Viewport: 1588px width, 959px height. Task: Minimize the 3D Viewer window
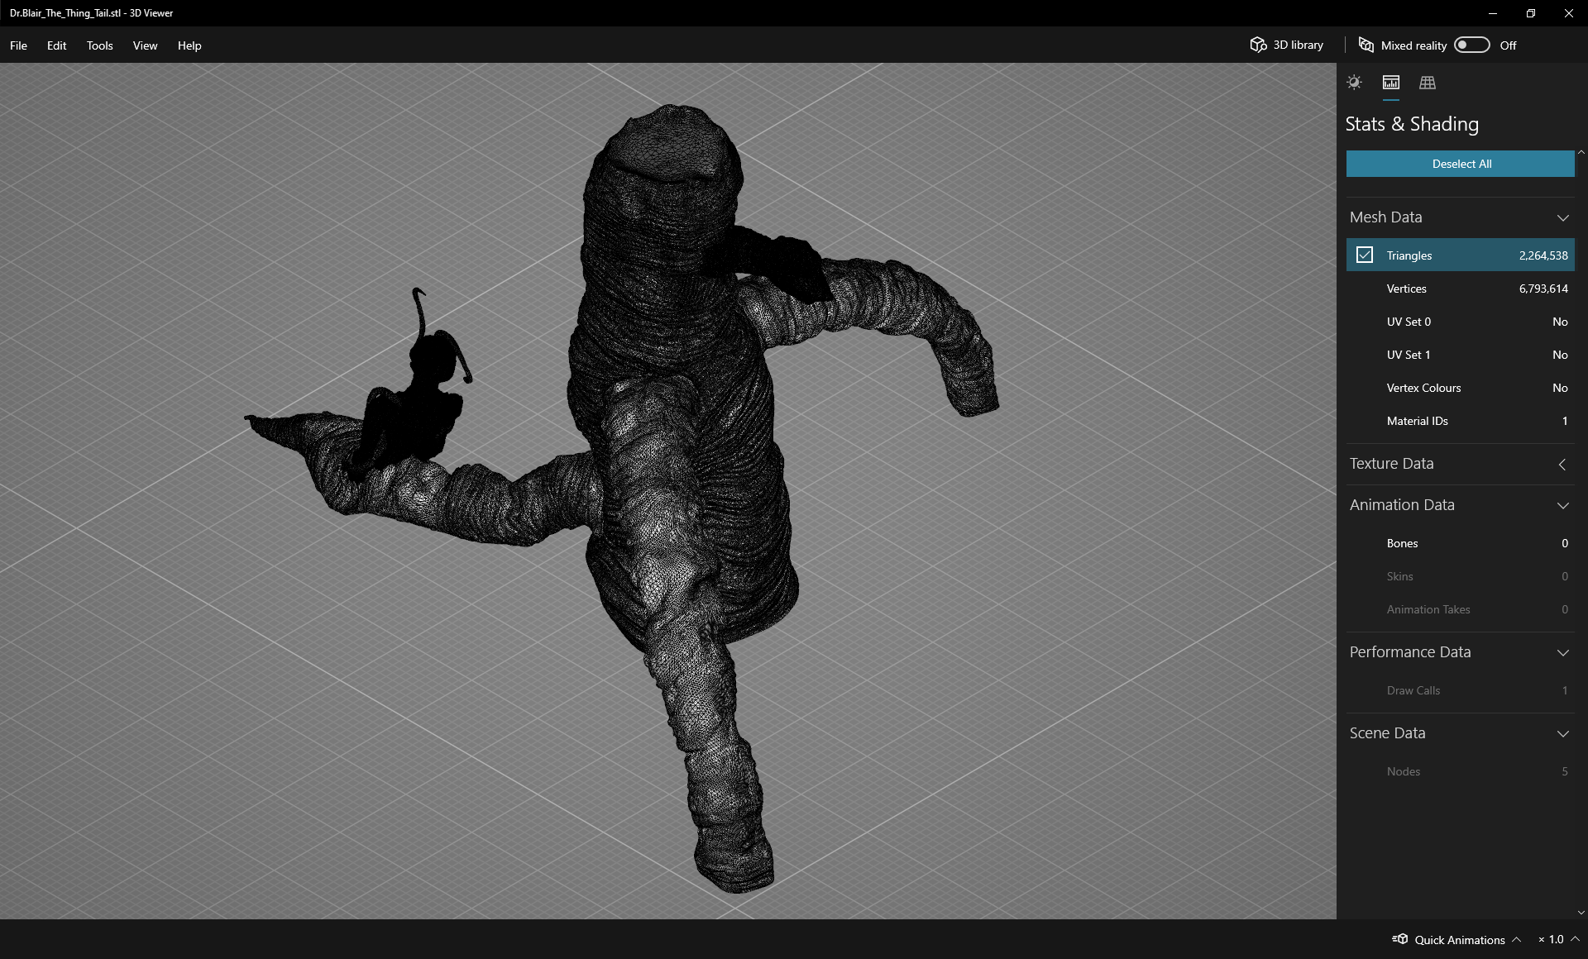tap(1493, 13)
